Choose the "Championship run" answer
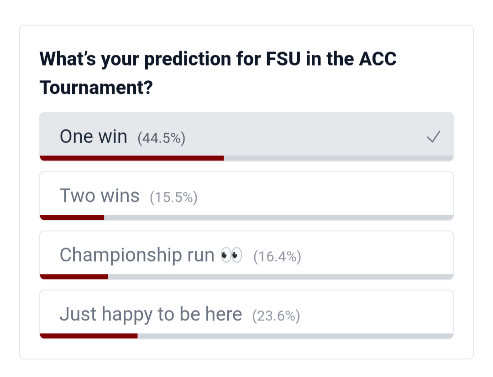Viewport: 493px width, 377px height. point(137,255)
